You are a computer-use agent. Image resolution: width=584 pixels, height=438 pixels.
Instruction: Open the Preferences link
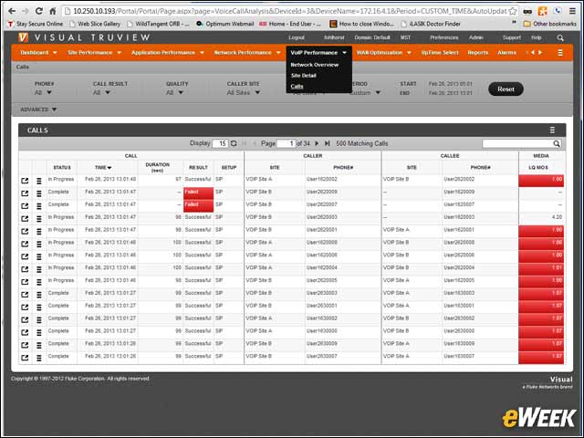coord(444,37)
